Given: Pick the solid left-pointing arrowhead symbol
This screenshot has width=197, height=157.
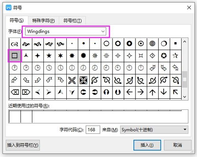Looking at the screenshot, I should pos(38,92).
